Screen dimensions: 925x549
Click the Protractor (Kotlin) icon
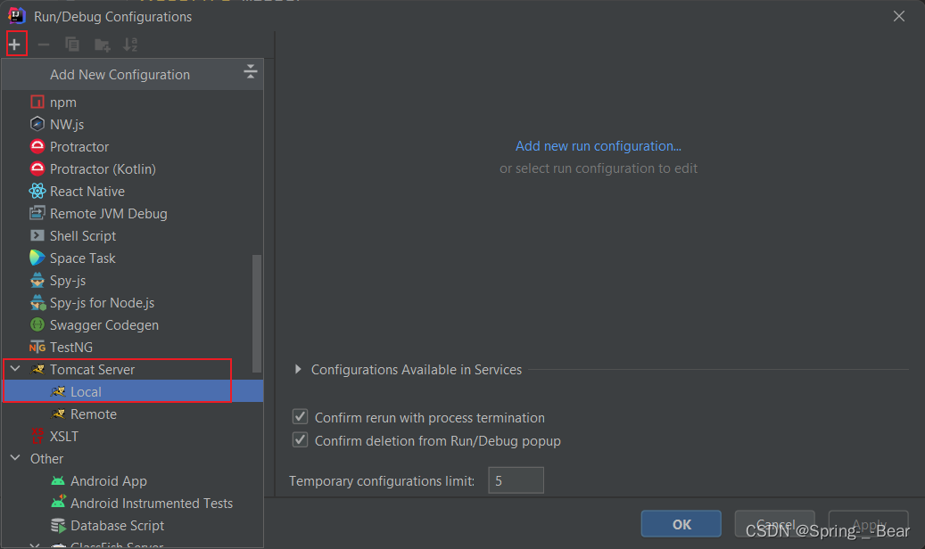click(x=37, y=168)
